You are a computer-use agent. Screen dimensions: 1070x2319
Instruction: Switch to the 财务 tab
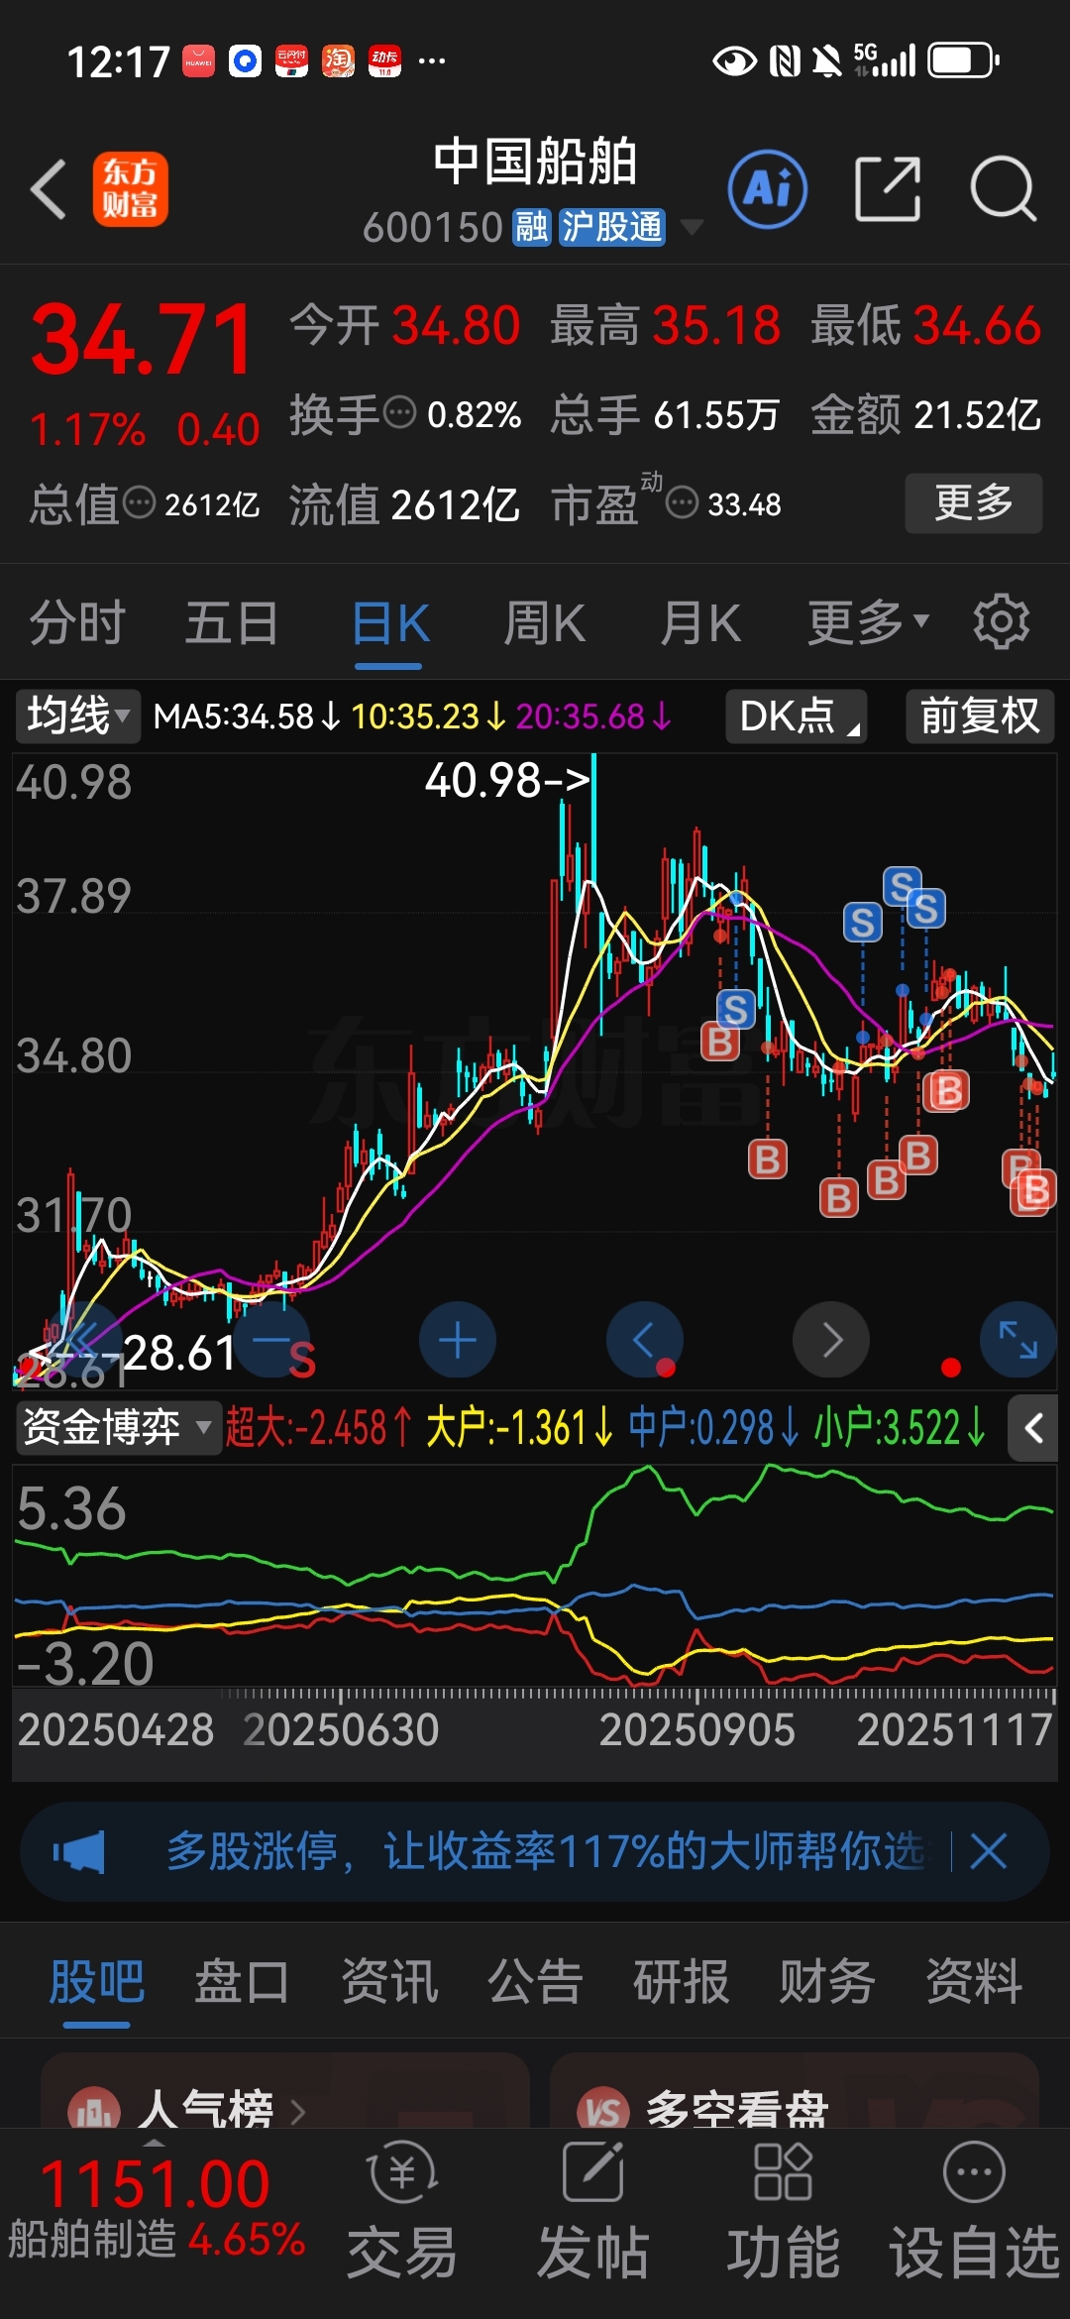pyautogui.click(x=827, y=1982)
